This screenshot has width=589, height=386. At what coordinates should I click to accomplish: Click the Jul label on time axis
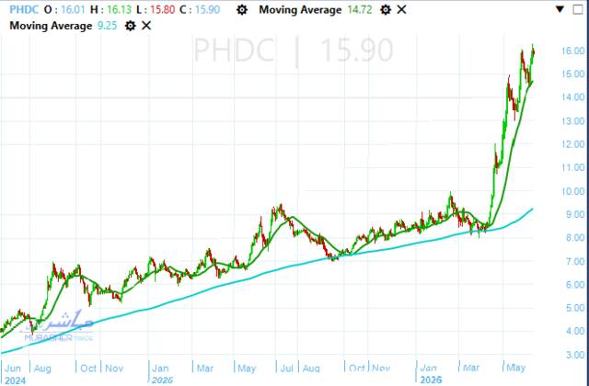point(286,369)
